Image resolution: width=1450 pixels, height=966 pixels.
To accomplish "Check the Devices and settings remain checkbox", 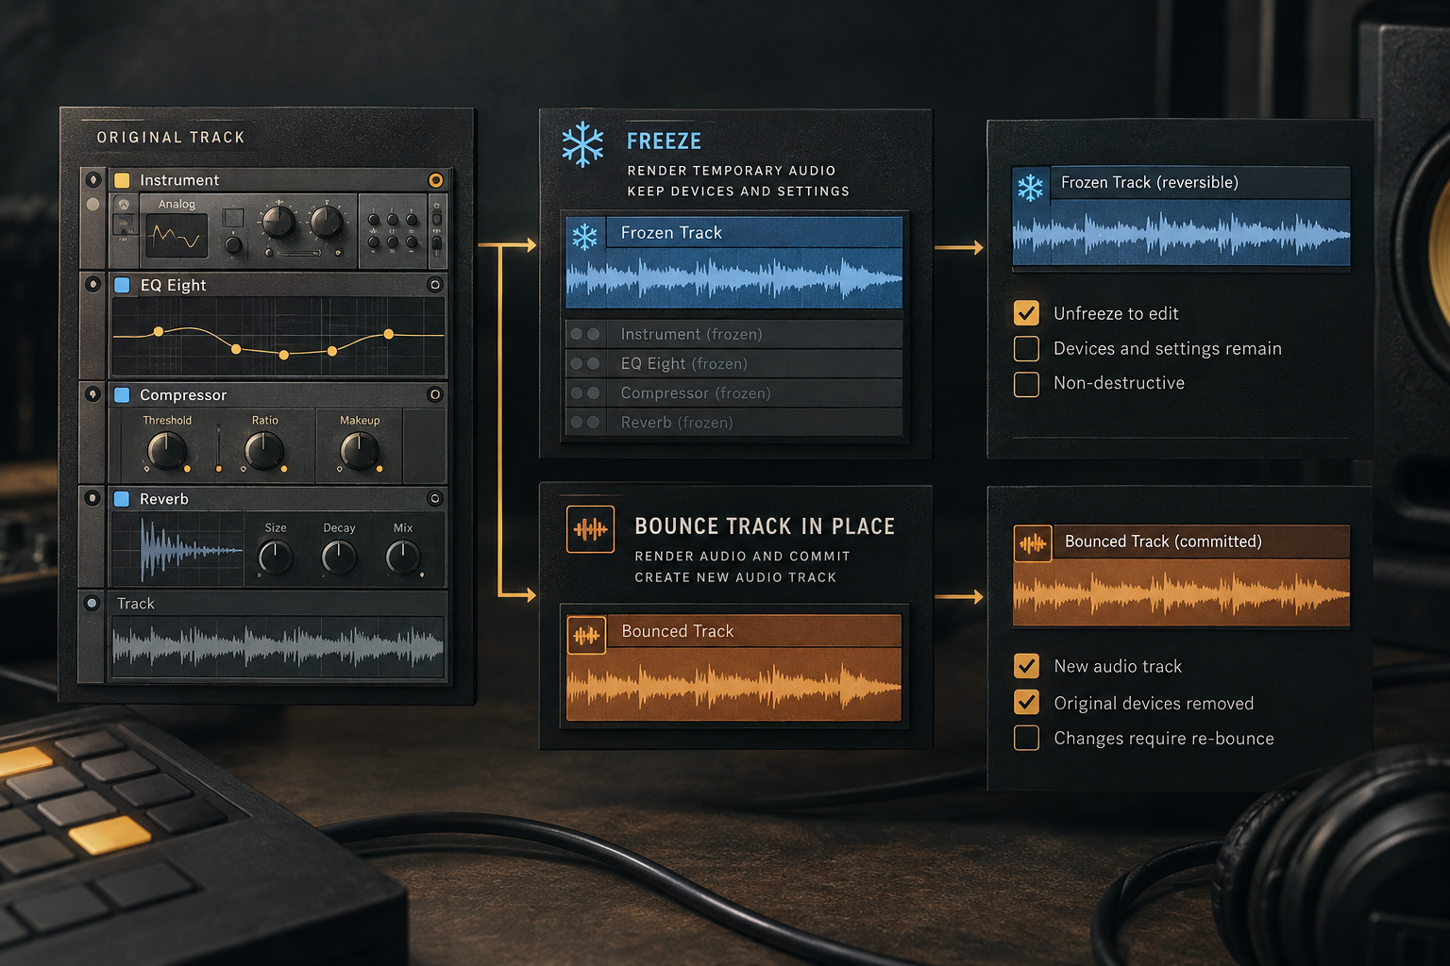I will point(1026,349).
